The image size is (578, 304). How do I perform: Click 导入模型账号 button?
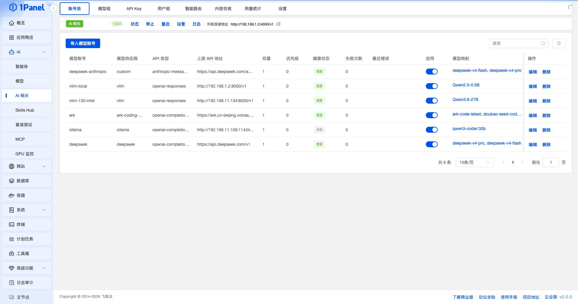click(83, 43)
